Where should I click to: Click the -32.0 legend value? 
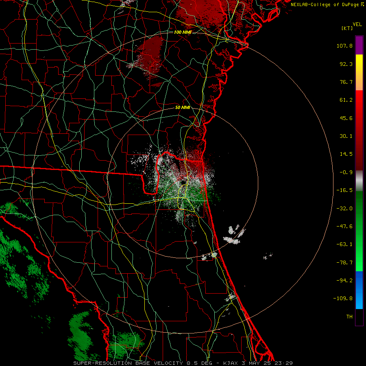tap(344, 209)
